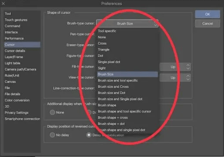Collapse the Brush-type cursor dropdown

click(x=127, y=23)
